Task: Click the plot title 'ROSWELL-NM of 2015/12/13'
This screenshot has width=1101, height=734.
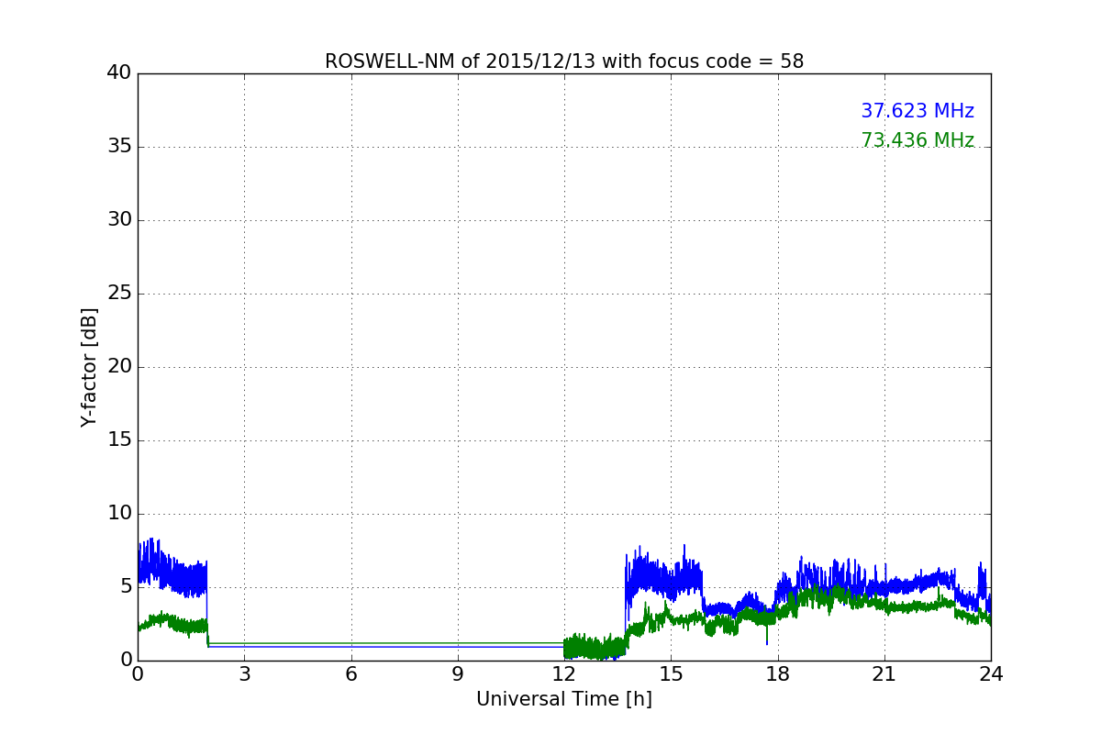Action: pos(564,61)
